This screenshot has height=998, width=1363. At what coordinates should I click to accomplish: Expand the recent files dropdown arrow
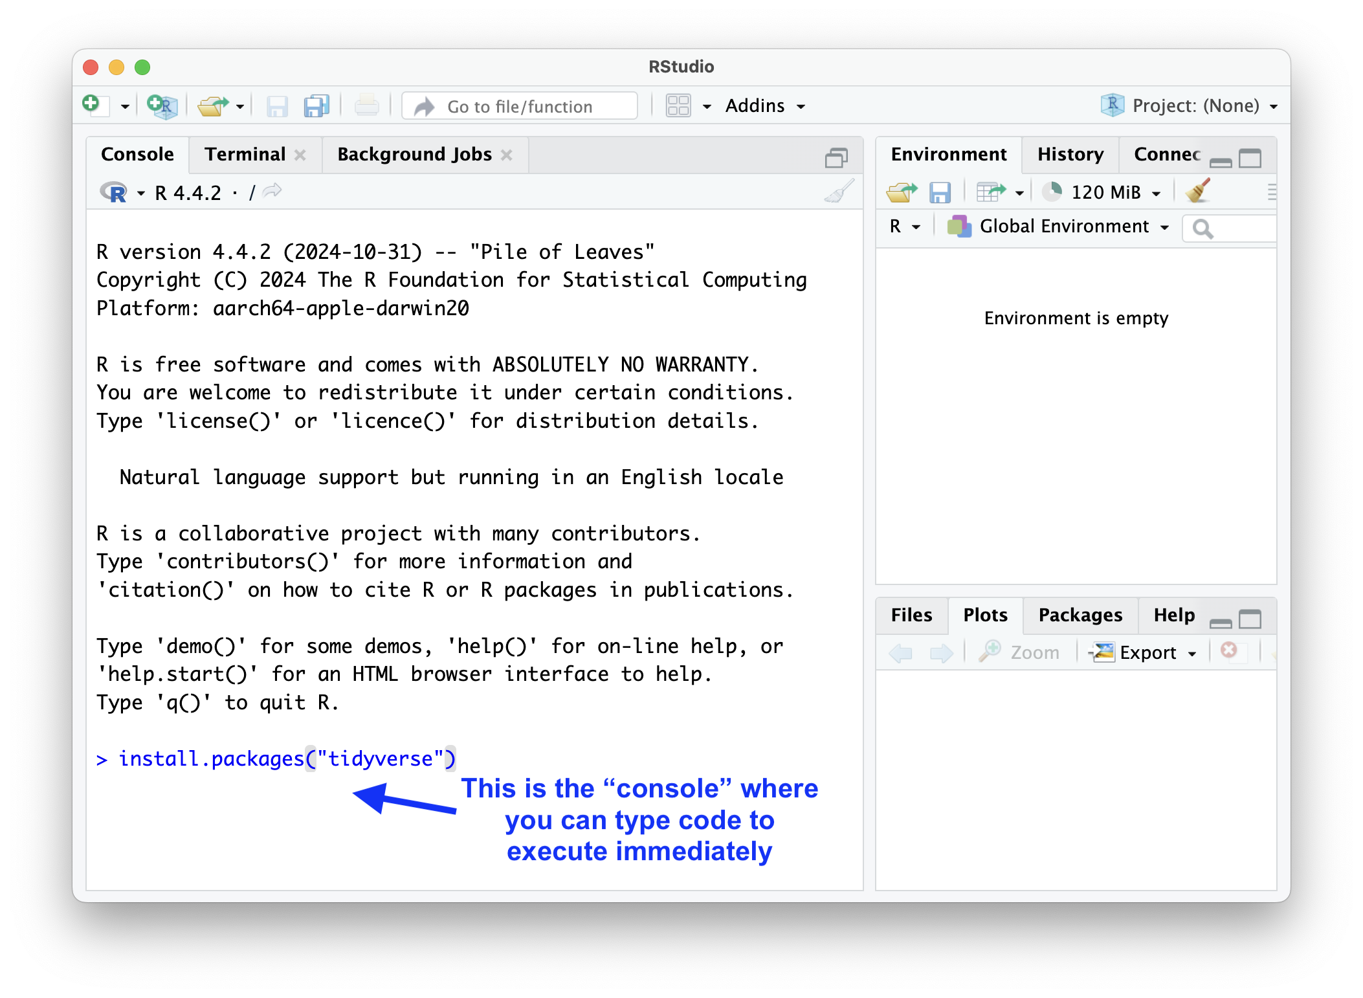240,107
